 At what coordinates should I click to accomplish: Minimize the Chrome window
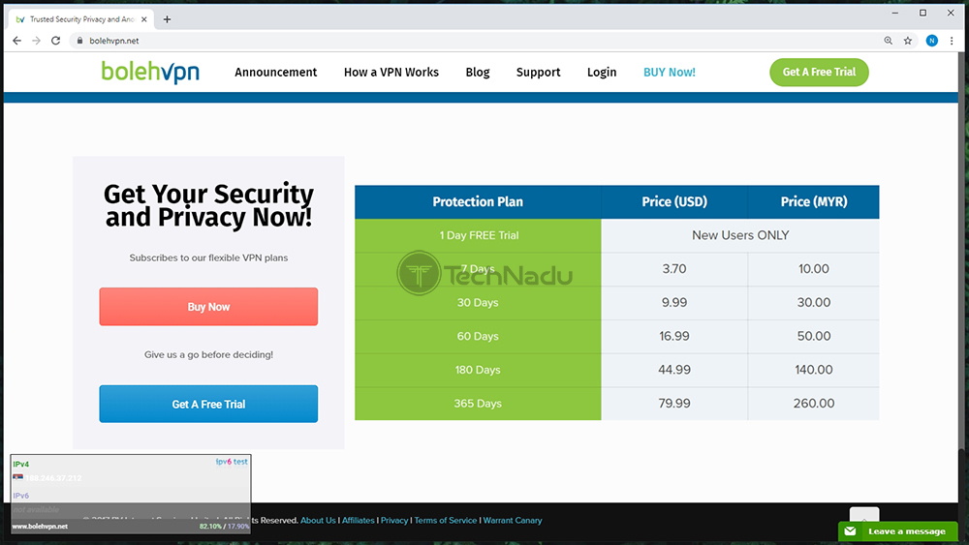point(894,13)
